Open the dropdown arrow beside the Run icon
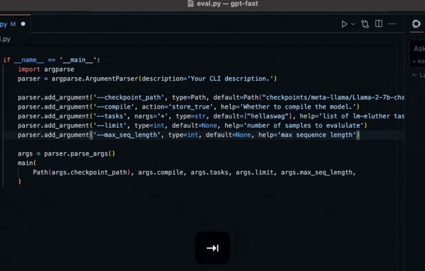The height and width of the screenshot is (271, 425). pos(353,24)
